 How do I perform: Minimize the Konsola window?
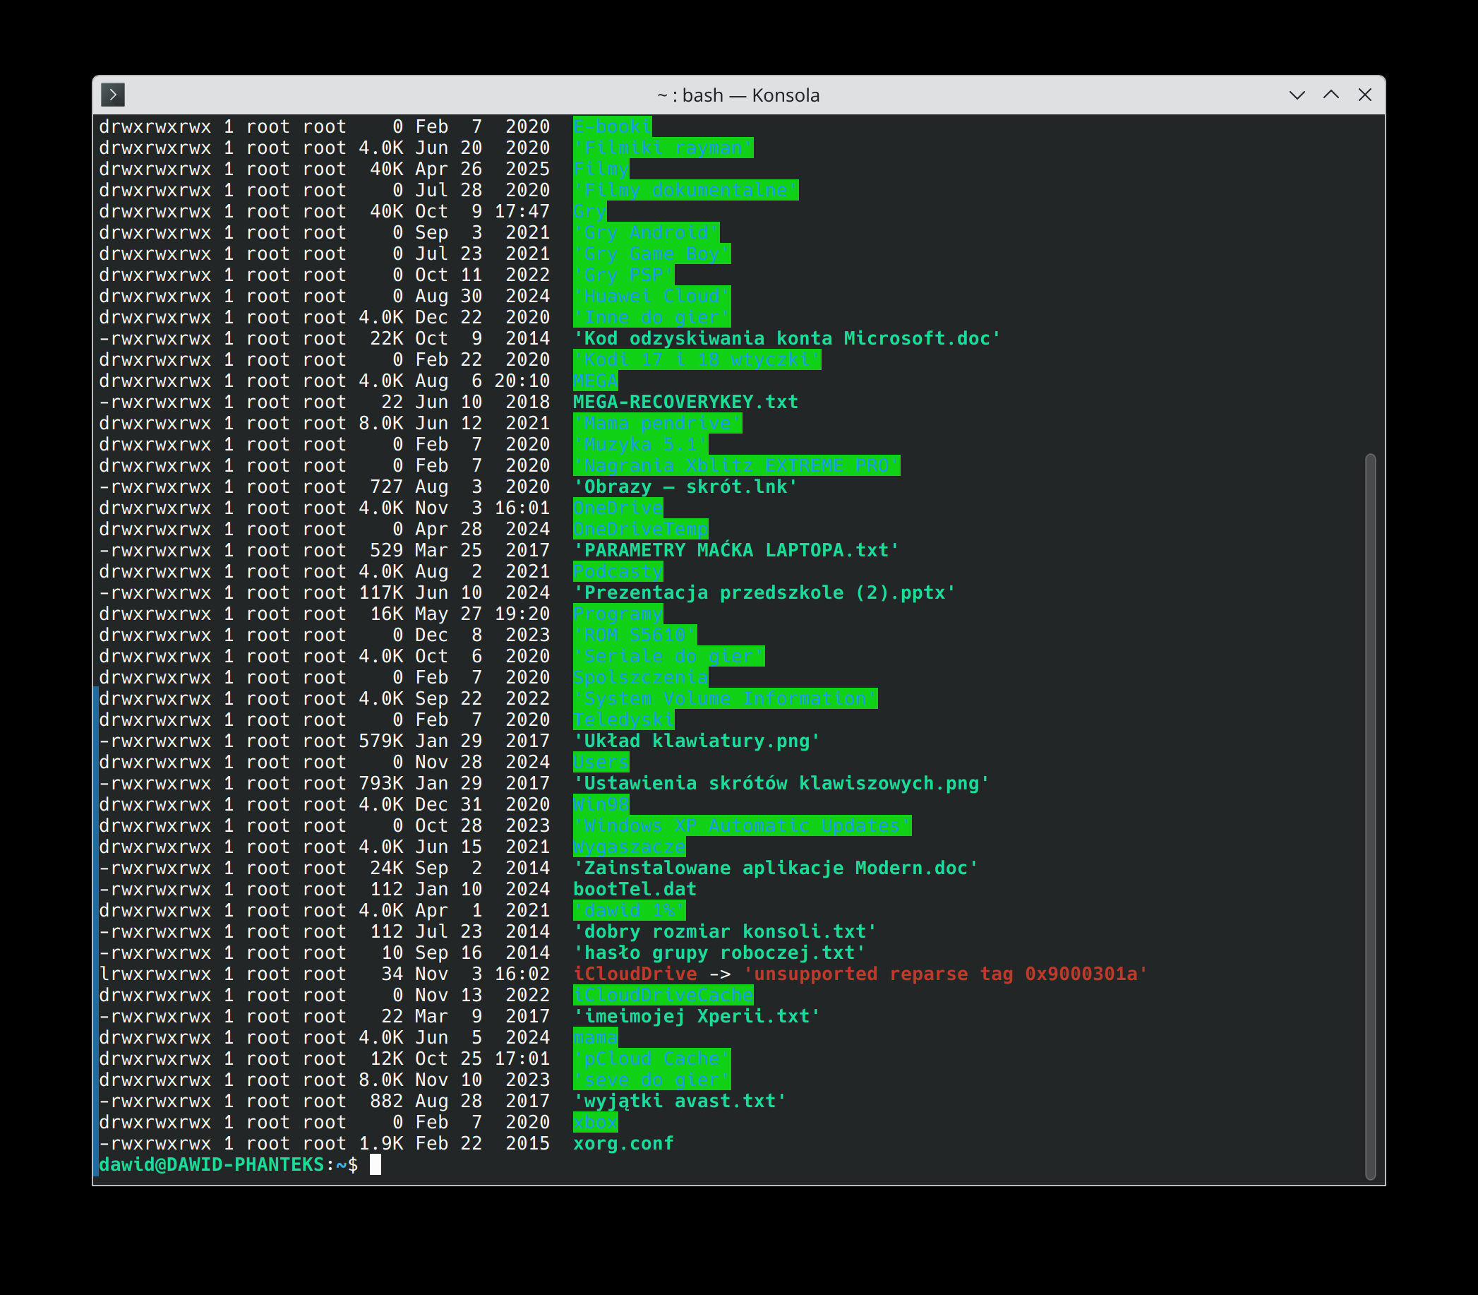click(1297, 95)
